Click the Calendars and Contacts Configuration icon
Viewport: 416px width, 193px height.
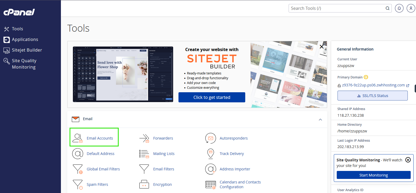point(210,185)
